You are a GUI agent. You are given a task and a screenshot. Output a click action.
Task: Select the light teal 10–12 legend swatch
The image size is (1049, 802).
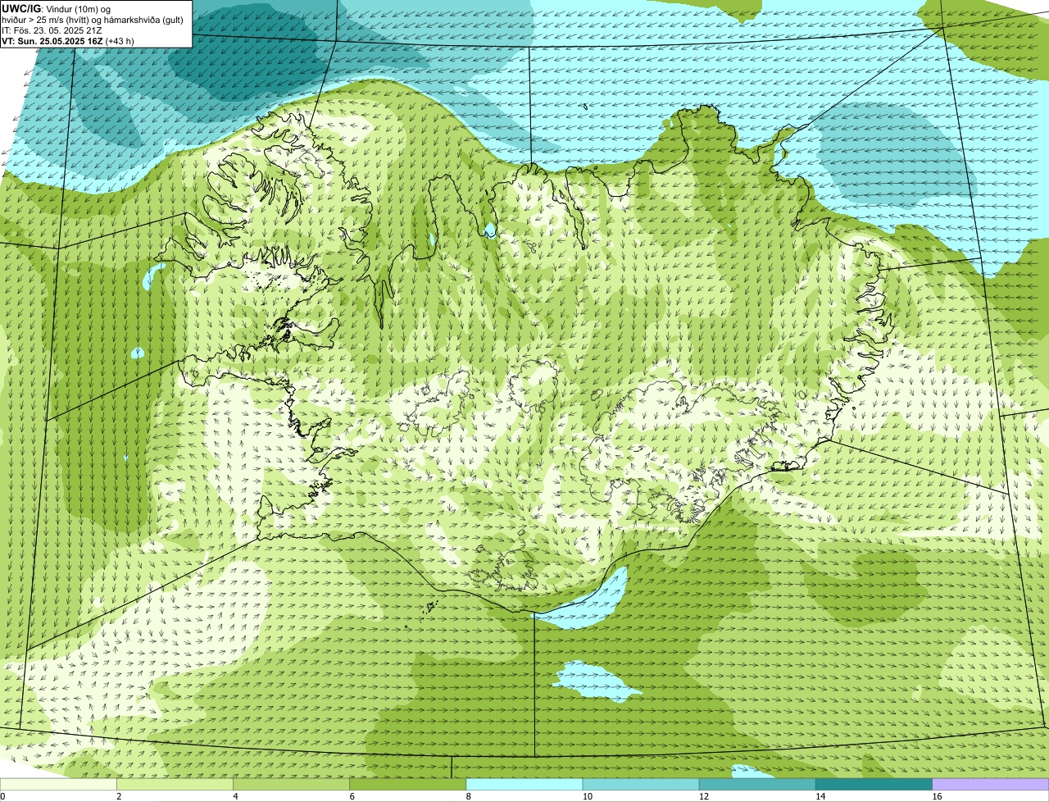(641, 785)
